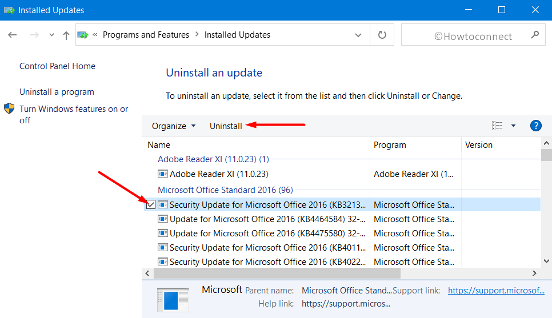
Task: Open Uninstall a program link
Action: point(57,92)
